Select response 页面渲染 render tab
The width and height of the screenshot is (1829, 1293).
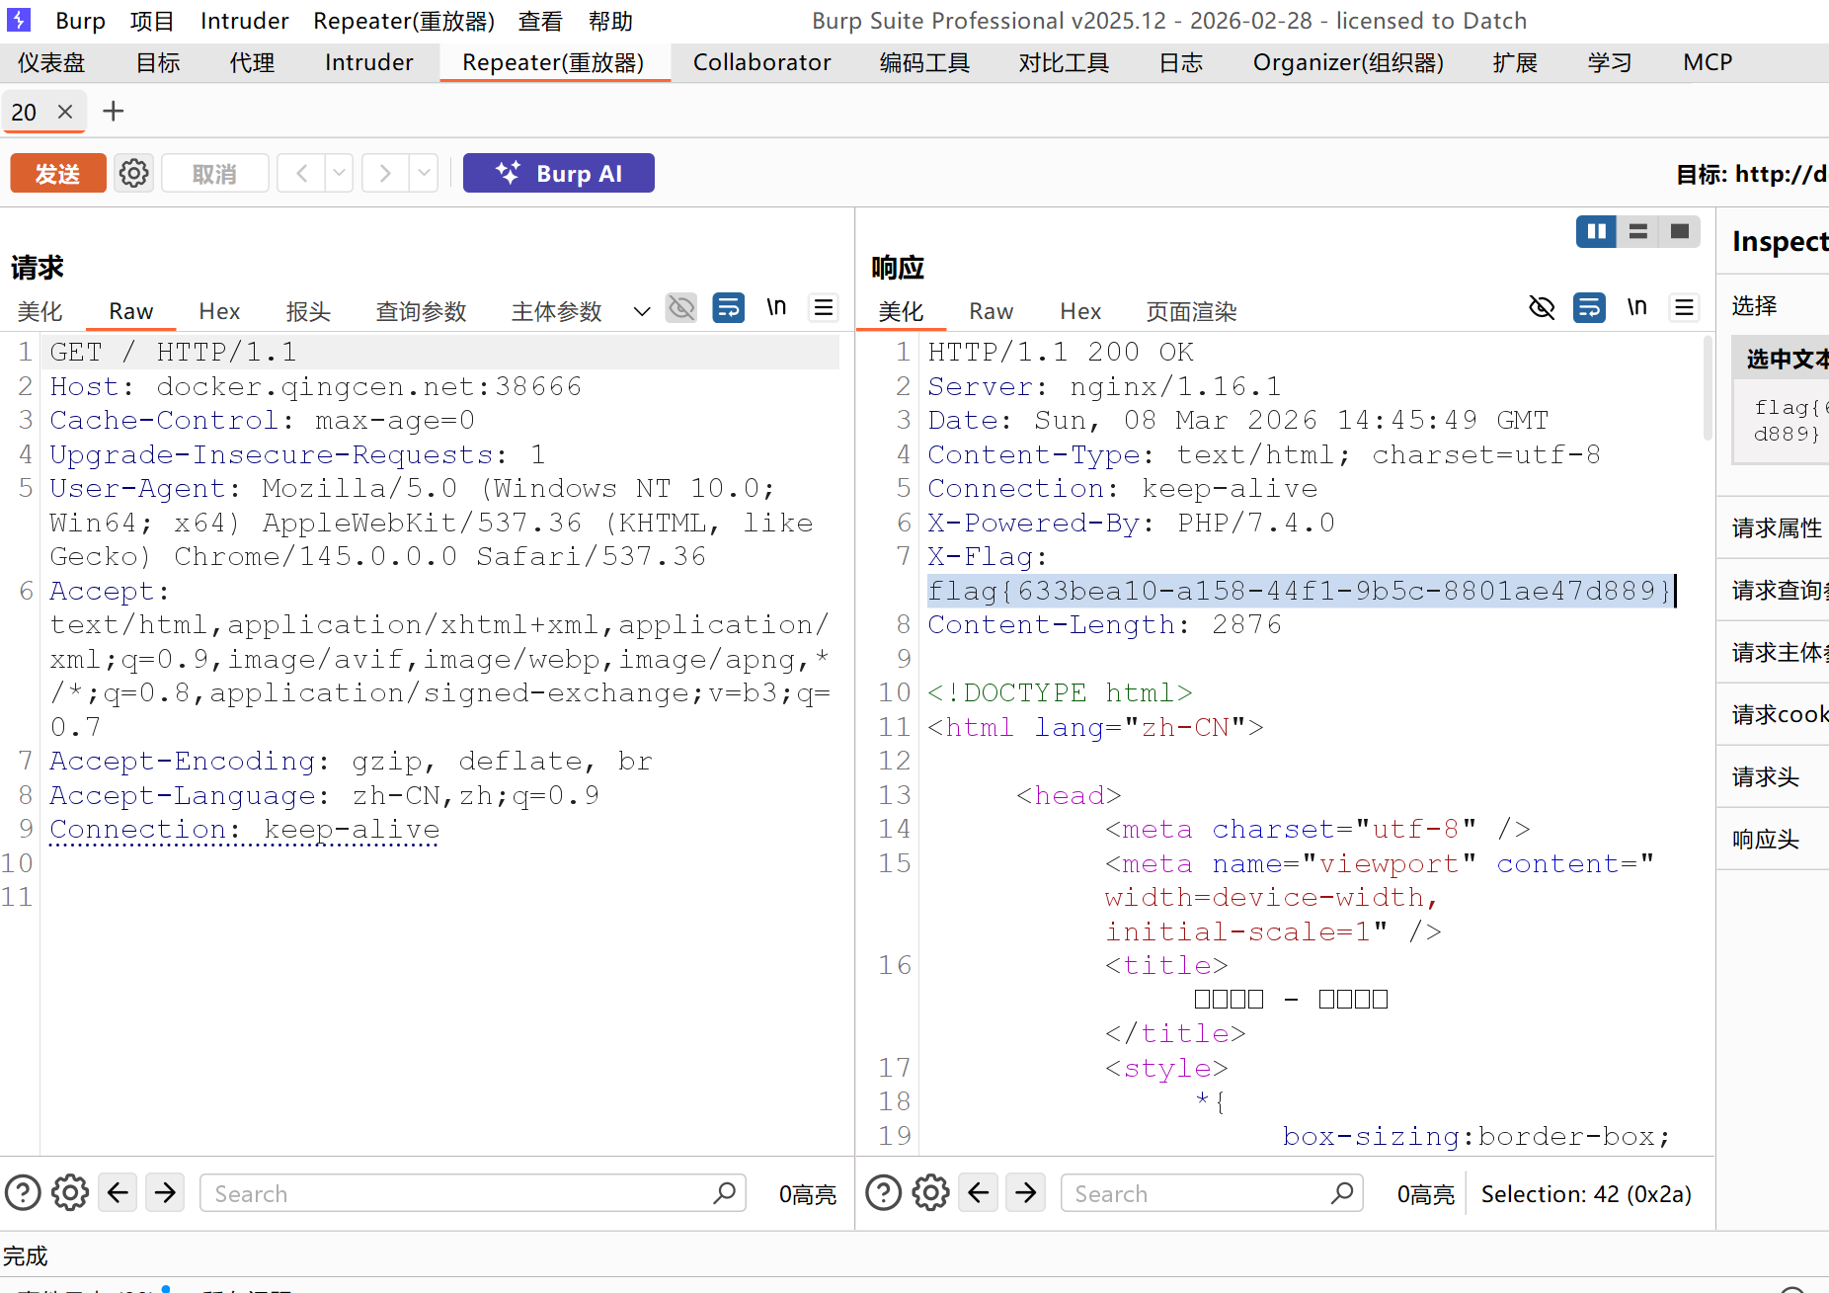click(x=1191, y=311)
